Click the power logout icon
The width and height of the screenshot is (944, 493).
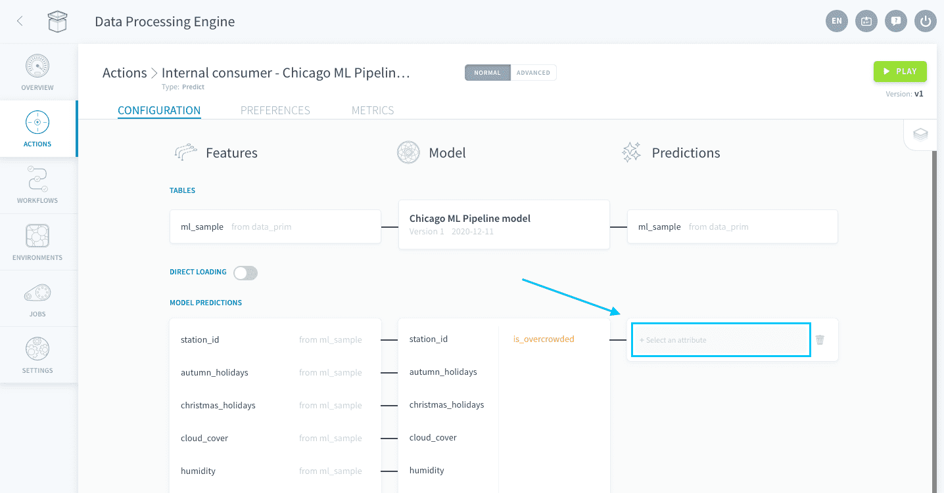point(926,21)
